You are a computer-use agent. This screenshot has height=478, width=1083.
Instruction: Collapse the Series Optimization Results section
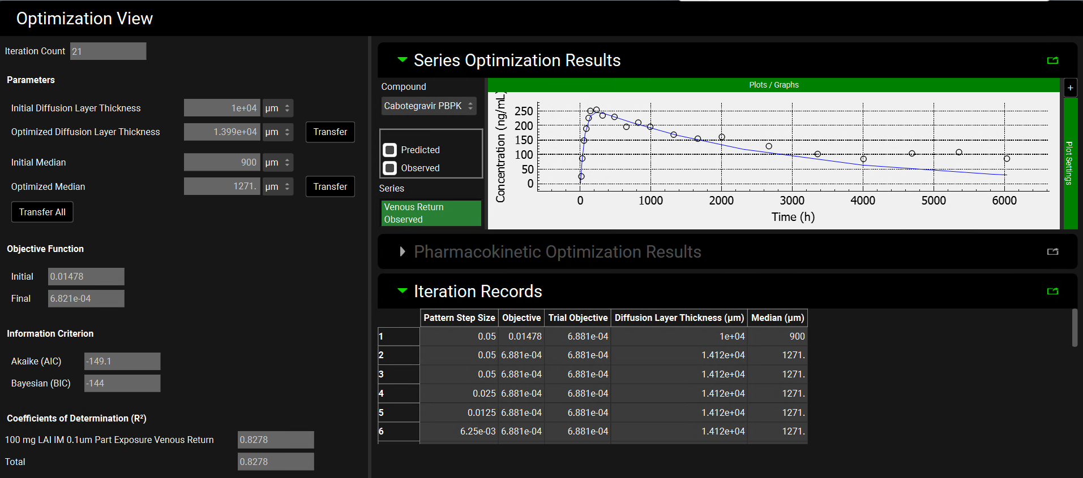(x=403, y=60)
